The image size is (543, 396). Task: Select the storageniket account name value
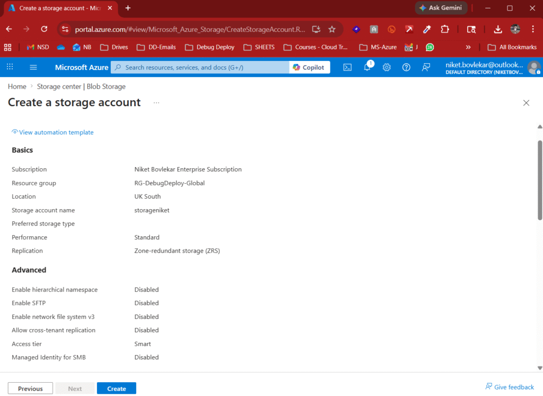coord(152,210)
